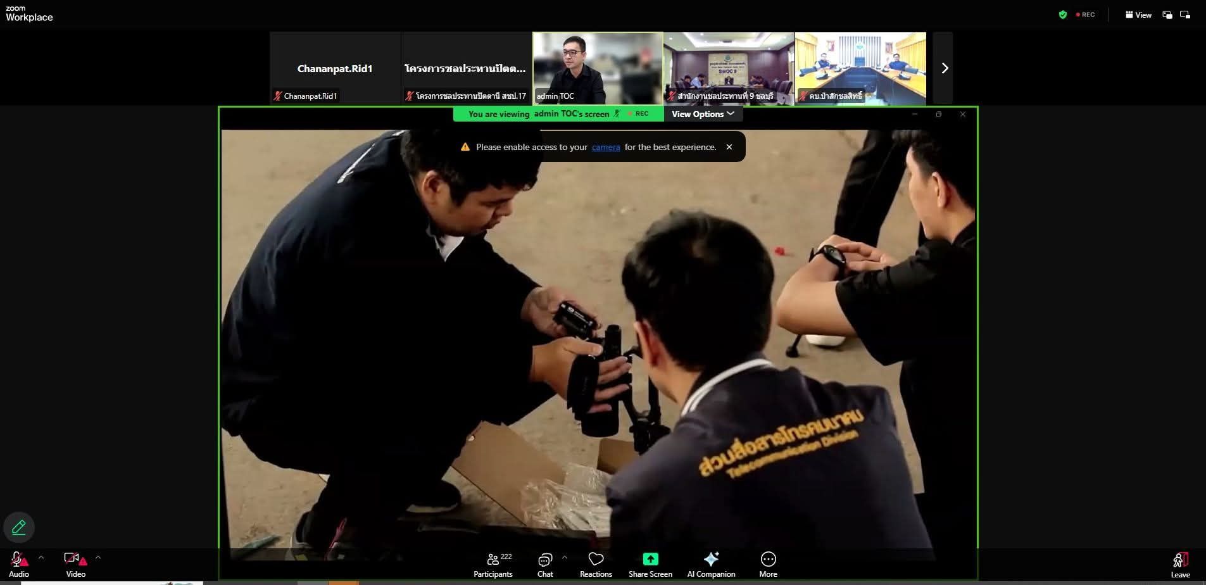Expand audio settings arrow next to Audio

pos(41,558)
